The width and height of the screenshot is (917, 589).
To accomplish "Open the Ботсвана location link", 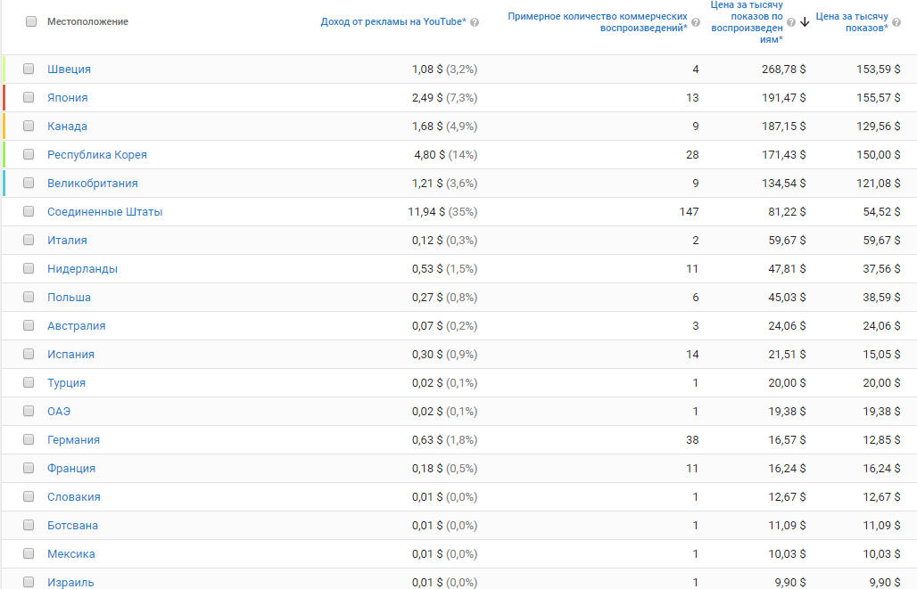I will pos(72,526).
